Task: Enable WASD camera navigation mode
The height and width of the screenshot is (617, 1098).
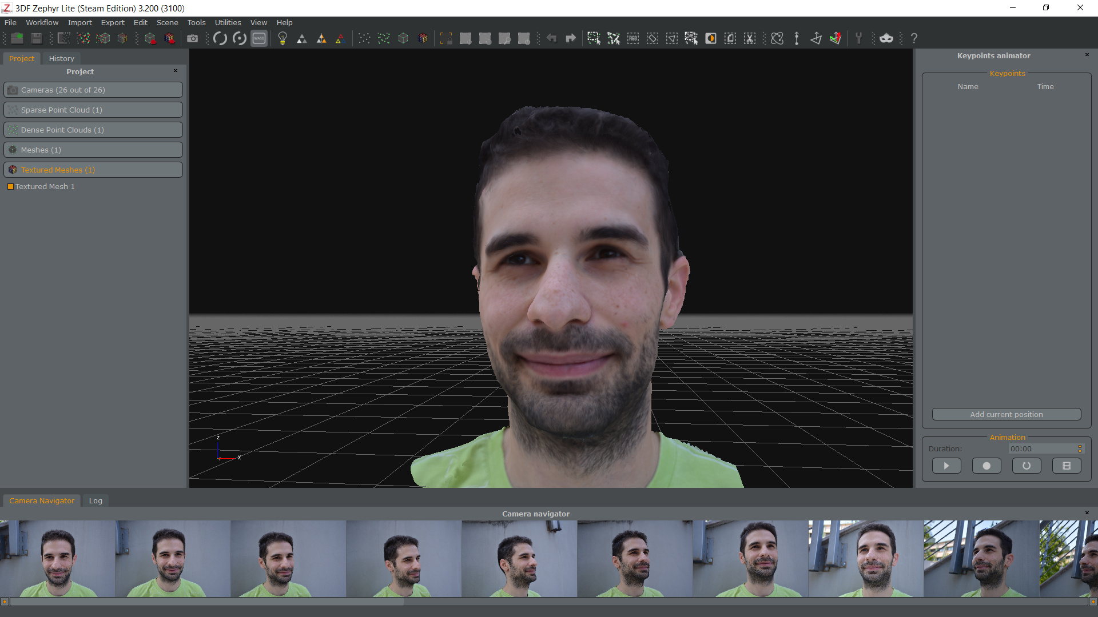Action: coord(258,38)
